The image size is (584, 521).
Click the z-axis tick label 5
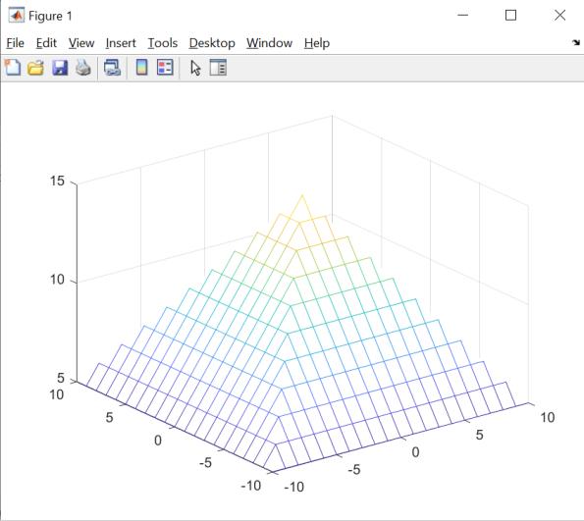[61, 378]
